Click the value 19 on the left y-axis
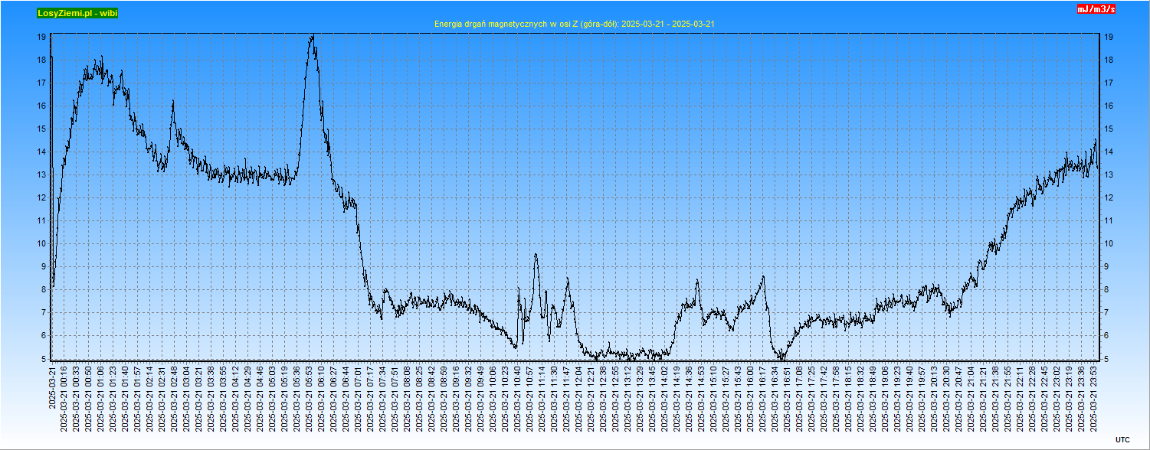The height and width of the screenshot is (450, 1150). [x=43, y=37]
